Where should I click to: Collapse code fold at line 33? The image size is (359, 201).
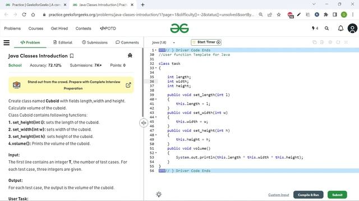[x=156, y=68]
